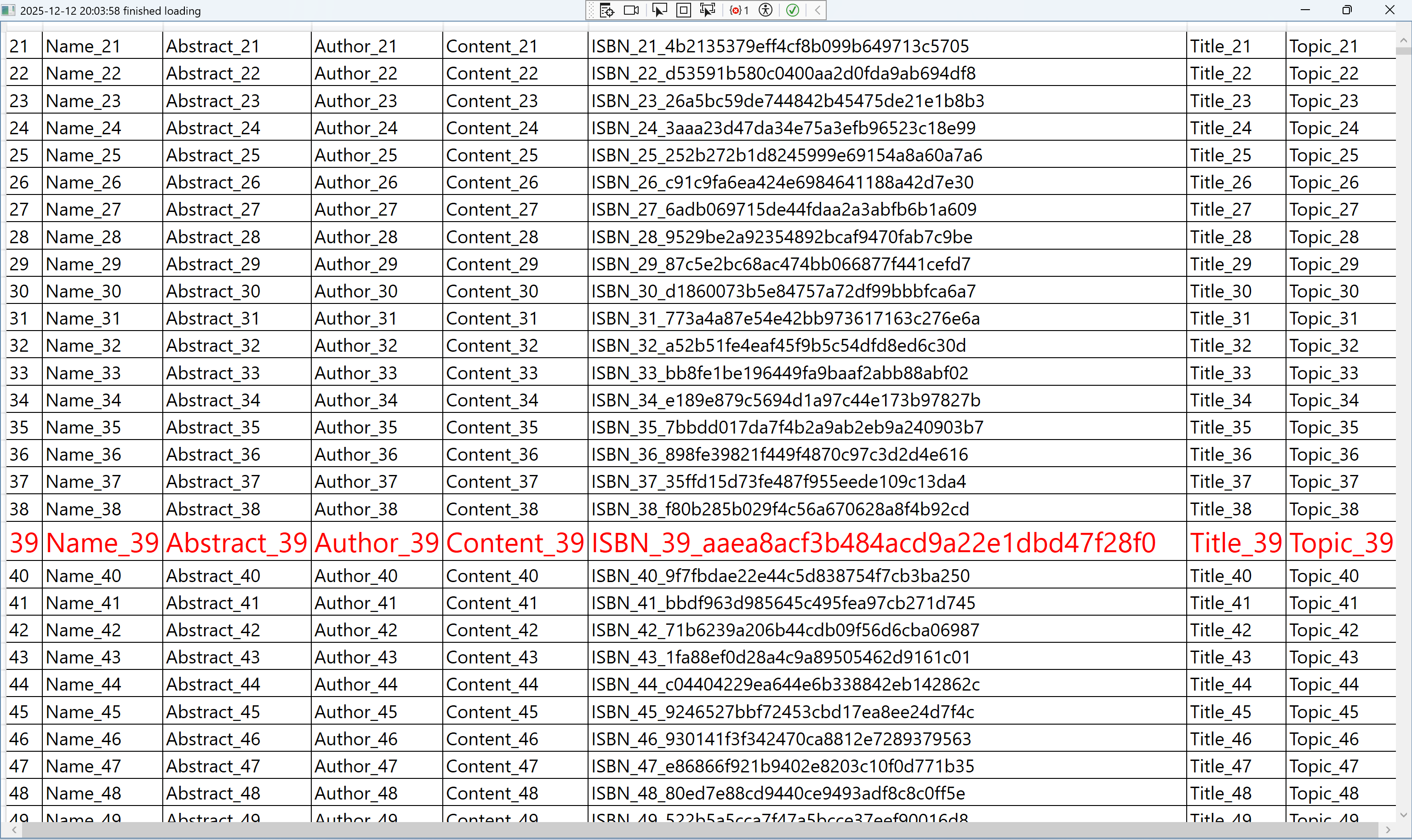Click vertical scrollbar down arrow
This screenshot has height=840, width=1412.
pyautogui.click(x=1404, y=815)
